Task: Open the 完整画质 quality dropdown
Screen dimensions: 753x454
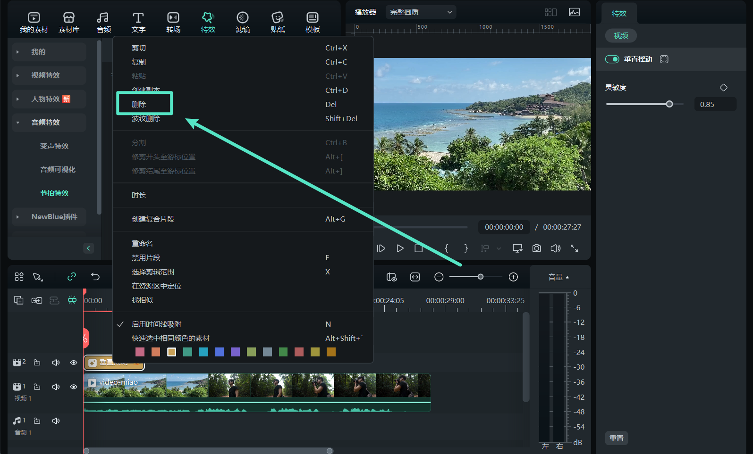Action: [420, 12]
